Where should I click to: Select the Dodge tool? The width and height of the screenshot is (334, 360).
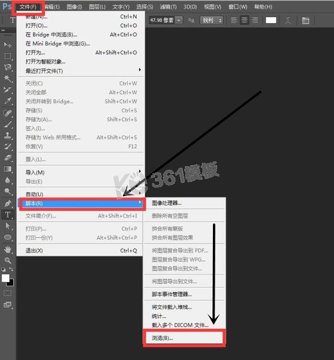pos(8,191)
